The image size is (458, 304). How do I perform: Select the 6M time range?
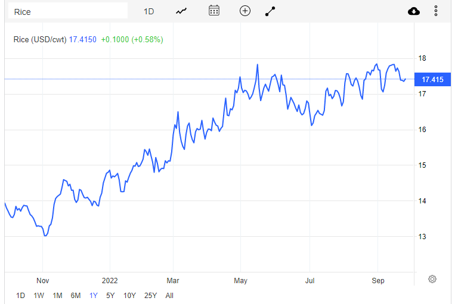pyautogui.click(x=75, y=296)
